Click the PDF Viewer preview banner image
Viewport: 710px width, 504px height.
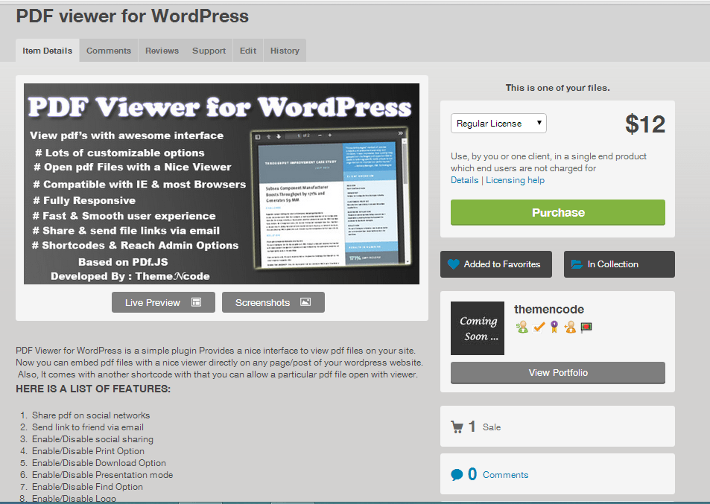[x=221, y=184]
